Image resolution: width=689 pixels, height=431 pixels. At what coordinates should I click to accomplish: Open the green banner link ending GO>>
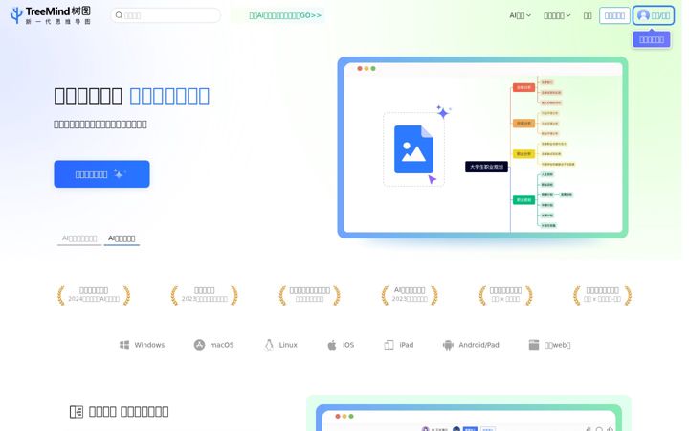(x=285, y=15)
